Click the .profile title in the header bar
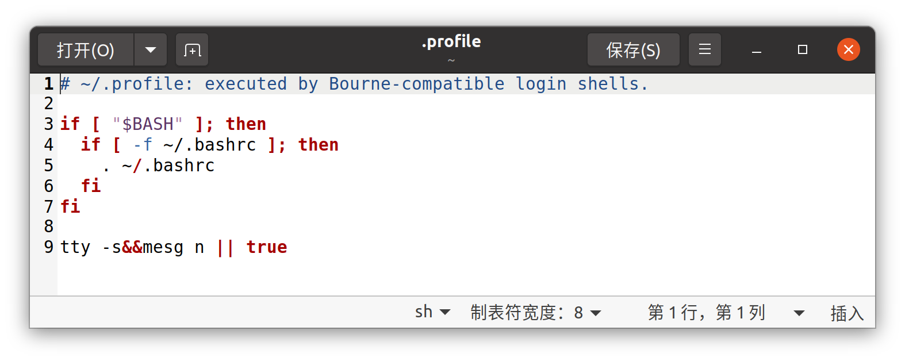Image resolution: width=905 pixels, height=361 pixels. 451,41
